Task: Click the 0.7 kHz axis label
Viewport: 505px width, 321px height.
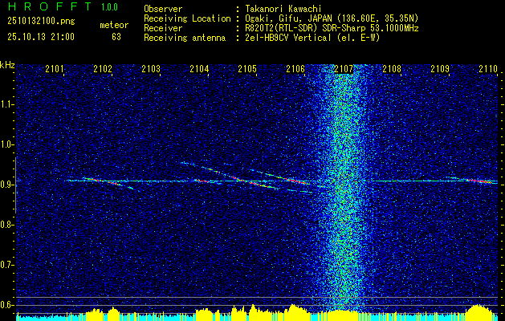Action: coord(6,265)
